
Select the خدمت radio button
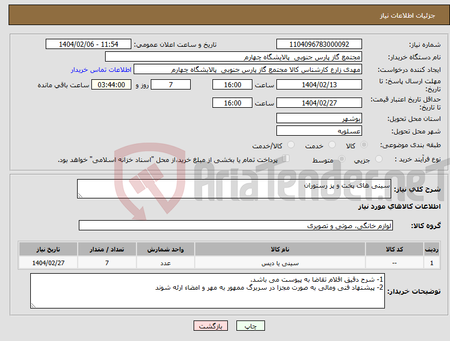coord(332,145)
